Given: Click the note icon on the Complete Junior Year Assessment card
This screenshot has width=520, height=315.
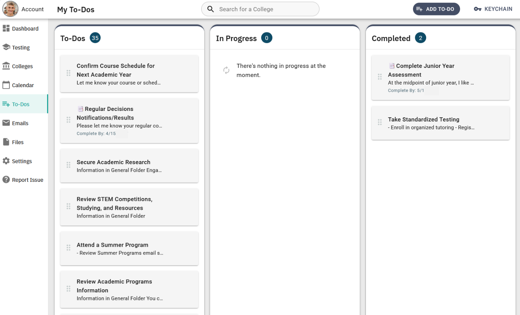Looking at the screenshot, I should 392,66.
